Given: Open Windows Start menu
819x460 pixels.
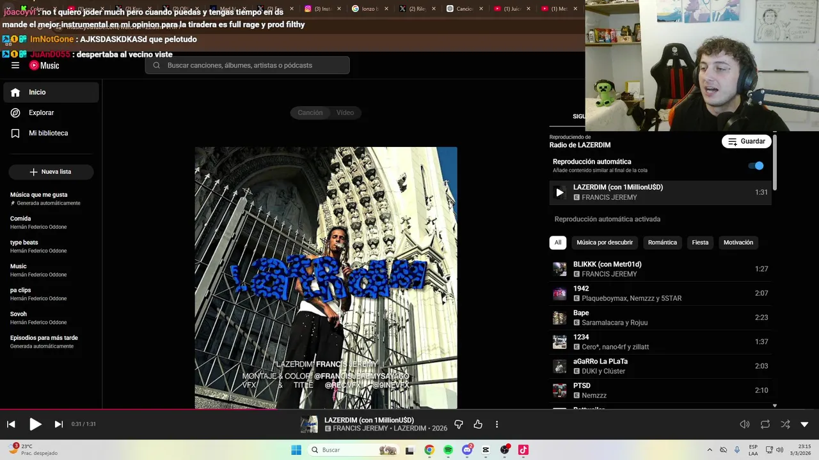Looking at the screenshot, I should (296, 450).
